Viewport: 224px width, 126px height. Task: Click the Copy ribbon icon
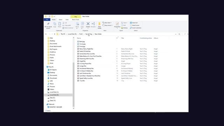tap(55, 24)
